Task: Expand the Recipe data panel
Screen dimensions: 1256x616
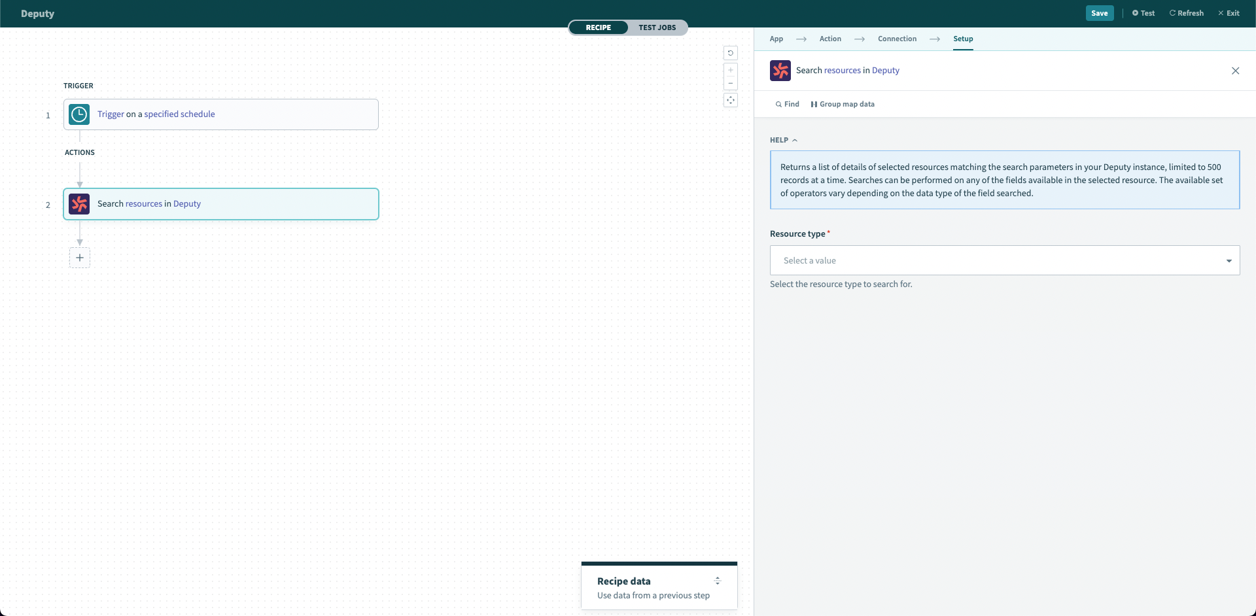Action: pyautogui.click(x=718, y=581)
